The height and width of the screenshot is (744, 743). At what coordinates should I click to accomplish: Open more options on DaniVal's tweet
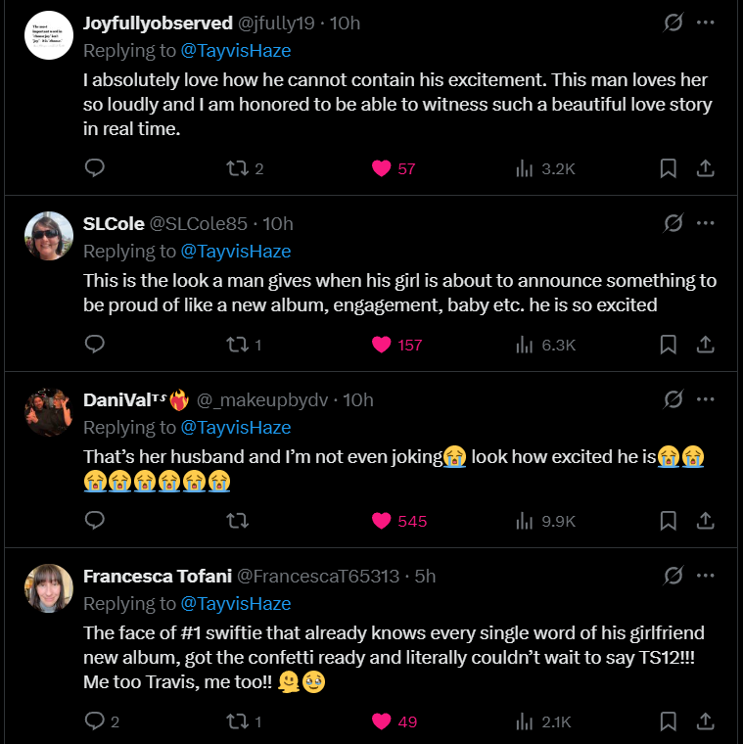(705, 399)
